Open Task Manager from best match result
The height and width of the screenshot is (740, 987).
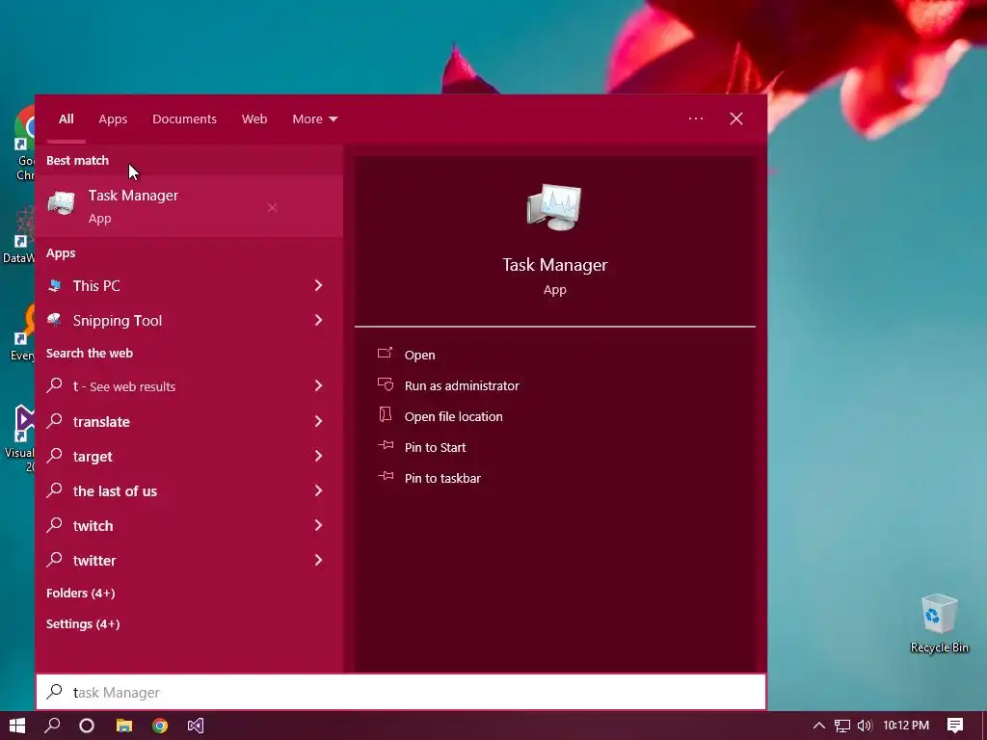point(189,206)
